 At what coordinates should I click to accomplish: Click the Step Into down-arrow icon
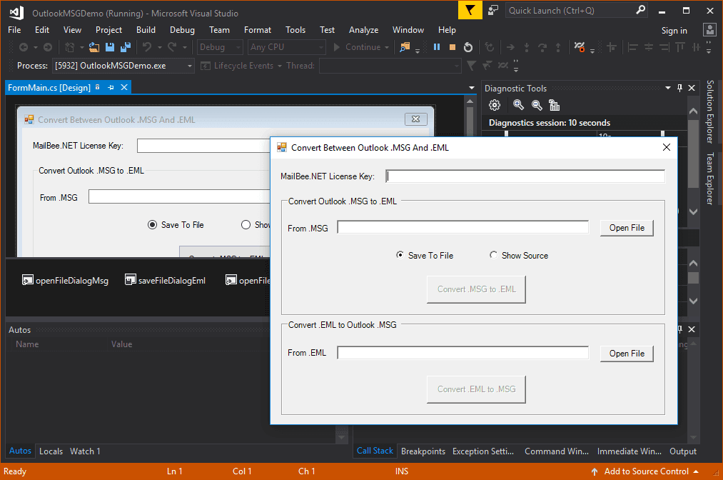pyautogui.click(x=527, y=47)
